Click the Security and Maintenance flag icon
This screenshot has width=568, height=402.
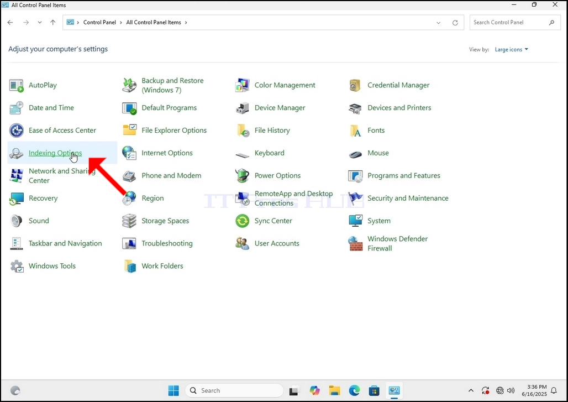(355, 199)
